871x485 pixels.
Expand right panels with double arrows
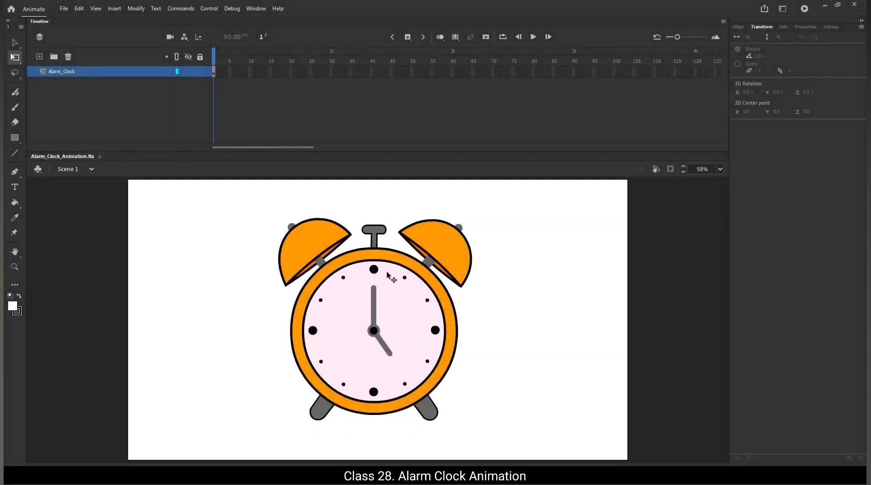click(x=862, y=20)
